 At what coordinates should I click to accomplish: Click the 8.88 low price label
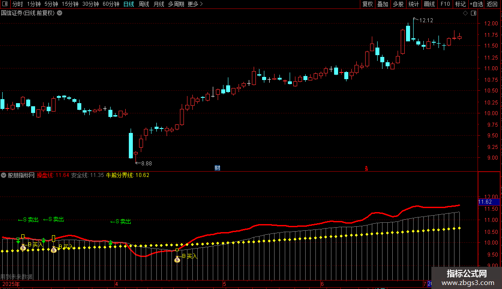(146, 164)
